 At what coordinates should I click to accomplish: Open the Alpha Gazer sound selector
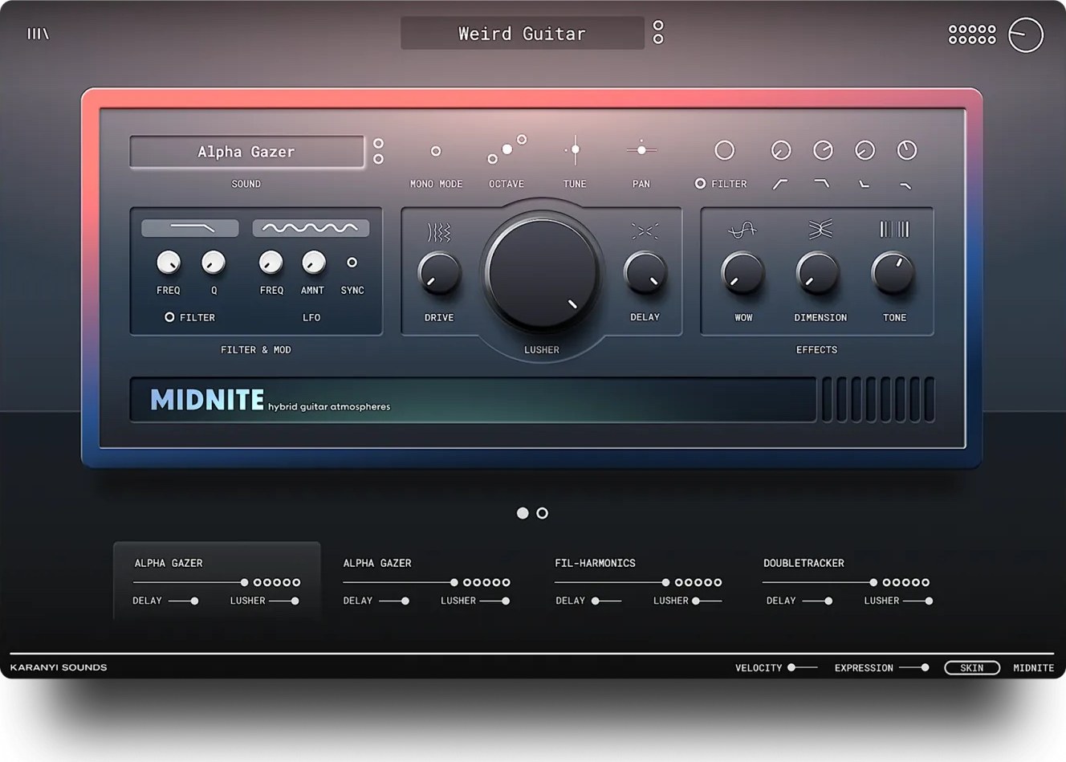[x=246, y=152]
